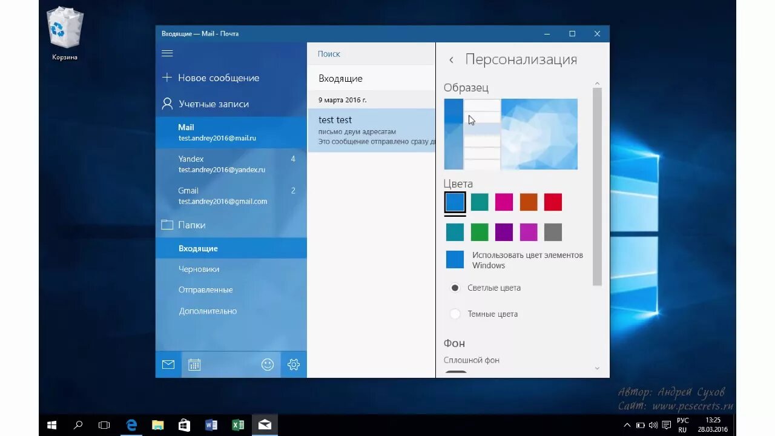Viewport: 775px width, 436px height.
Task: Open Task View on taskbar
Action: coord(104,425)
